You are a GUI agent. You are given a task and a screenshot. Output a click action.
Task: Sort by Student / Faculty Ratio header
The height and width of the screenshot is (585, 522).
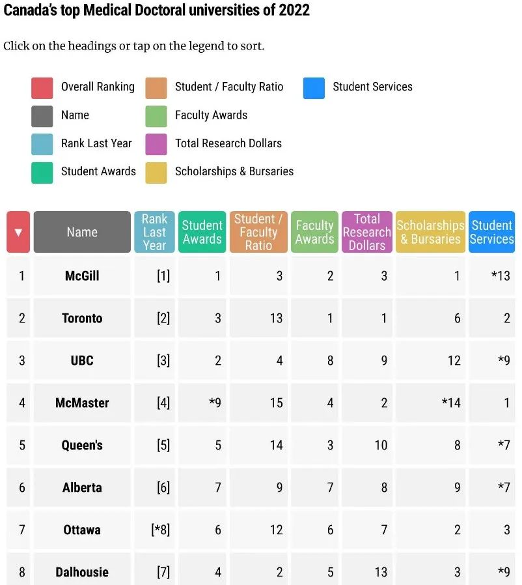(258, 232)
